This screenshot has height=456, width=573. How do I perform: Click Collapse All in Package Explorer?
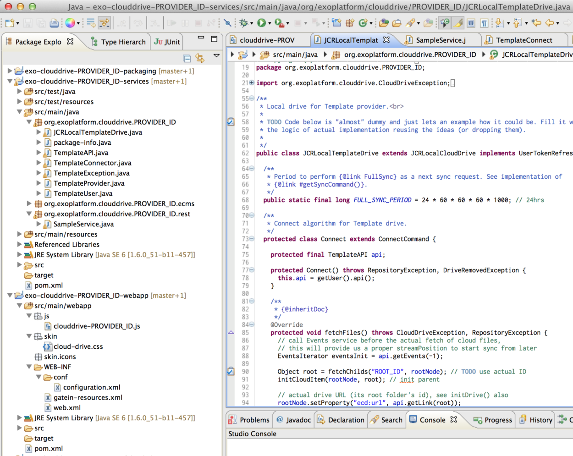click(187, 58)
